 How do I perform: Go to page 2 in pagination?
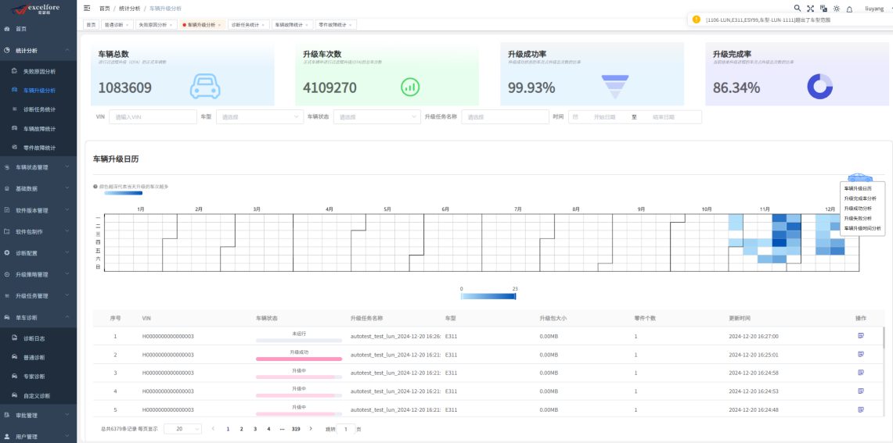pyautogui.click(x=242, y=429)
